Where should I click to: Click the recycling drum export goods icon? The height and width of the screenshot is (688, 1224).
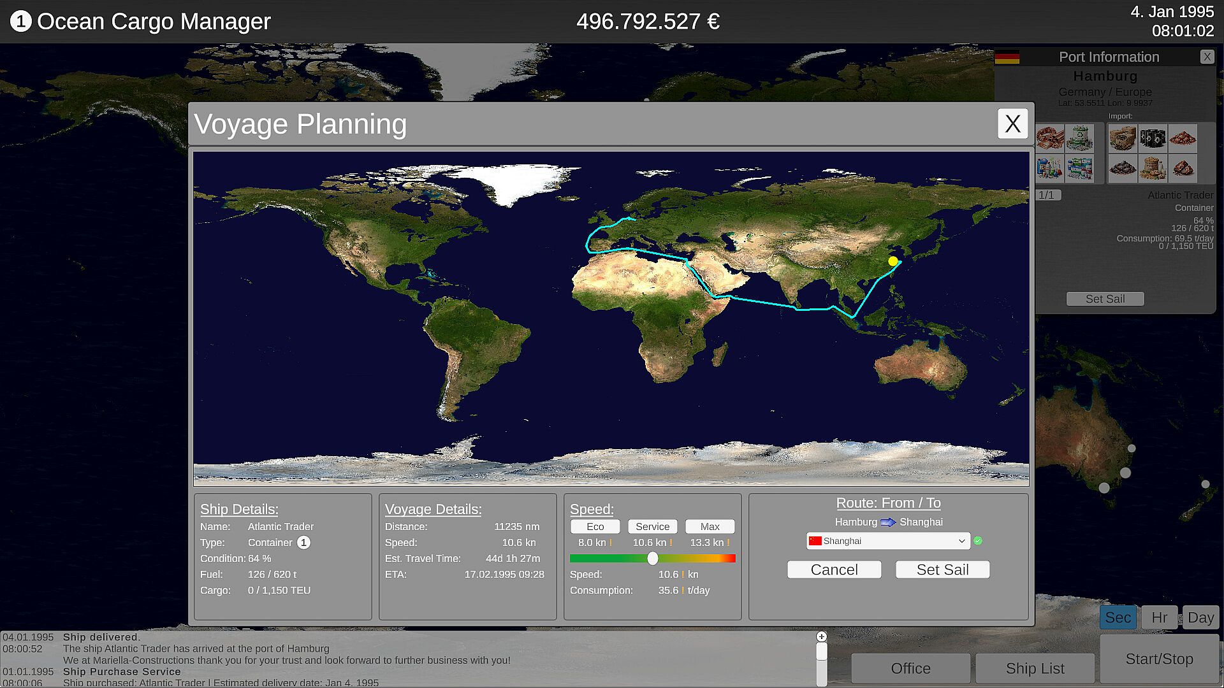point(1080,138)
